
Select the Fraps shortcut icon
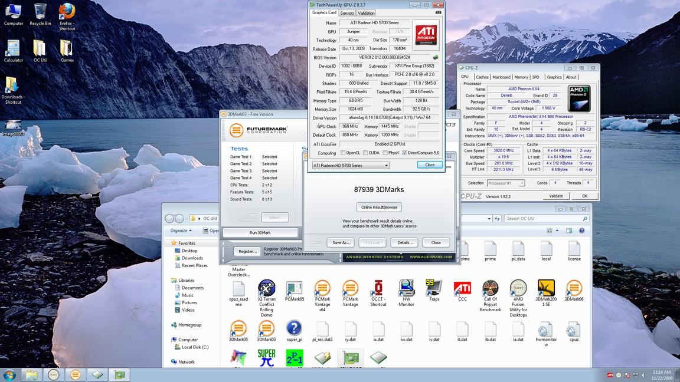(434, 291)
